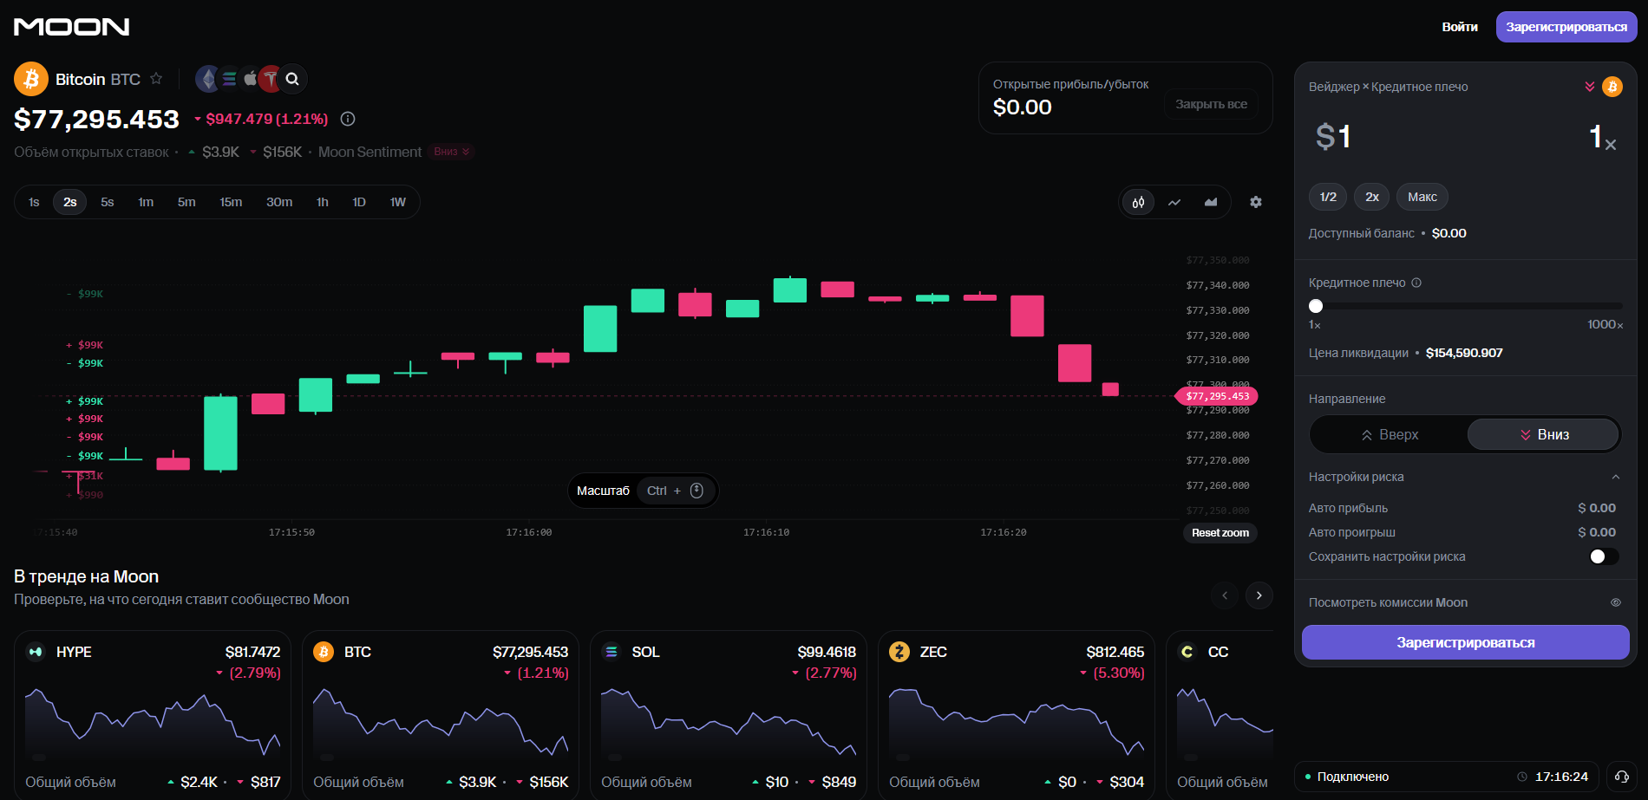The height and width of the screenshot is (800, 1648).
Task: Click the ZEC coin icon
Action: point(899,652)
